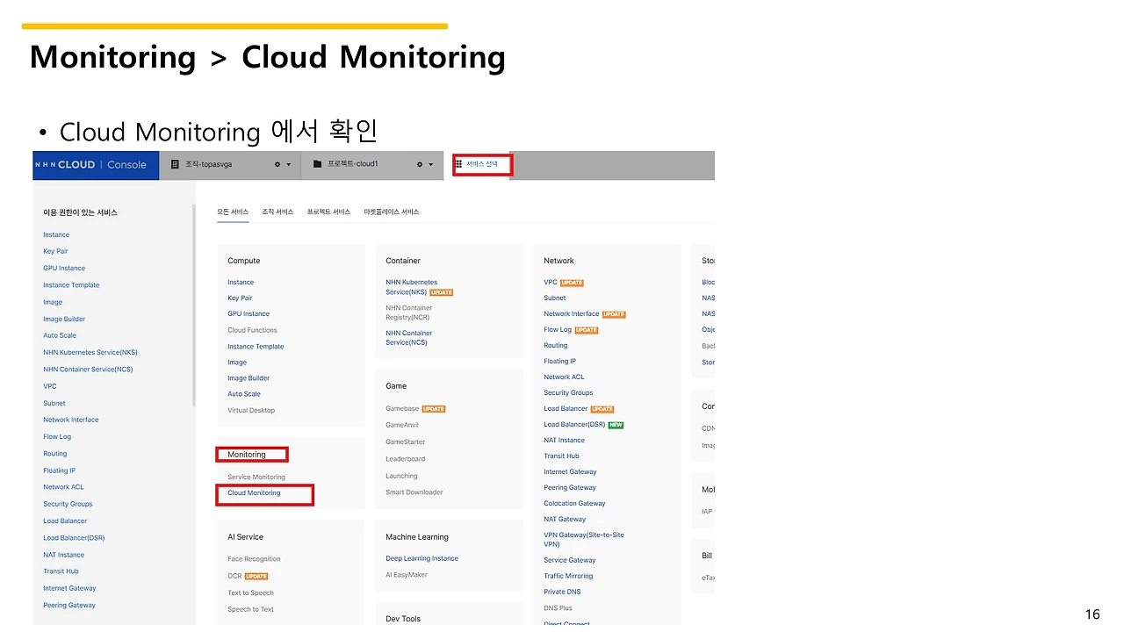Open Smart Downloader in the Game card
The image size is (1124, 632).
[x=414, y=492]
